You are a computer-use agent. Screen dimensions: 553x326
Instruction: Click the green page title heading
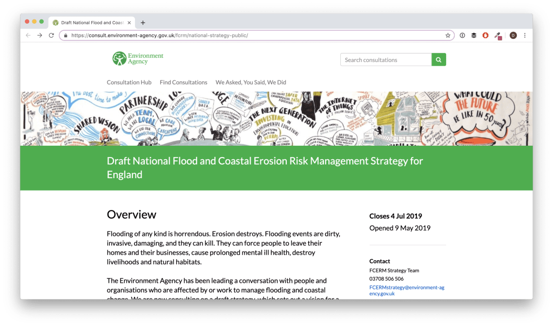(265, 168)
